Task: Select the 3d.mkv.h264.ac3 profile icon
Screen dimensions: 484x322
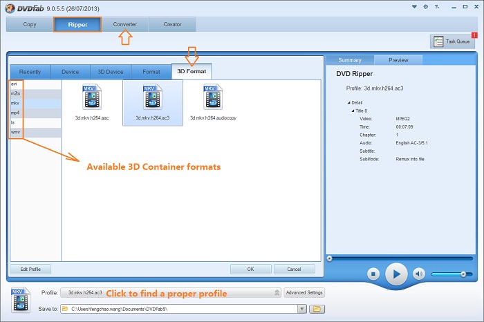Action: pyautogui.click(x=153, y=97)
